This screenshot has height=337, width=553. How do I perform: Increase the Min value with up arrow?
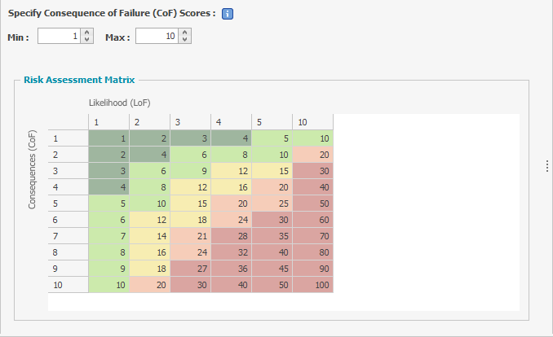[86, 32]
